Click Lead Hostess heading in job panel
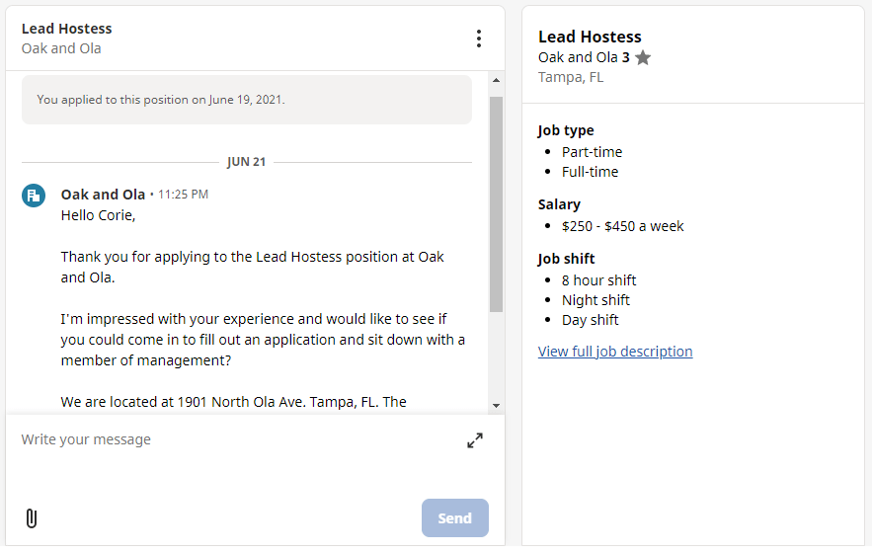 click(x=590, y=37)
